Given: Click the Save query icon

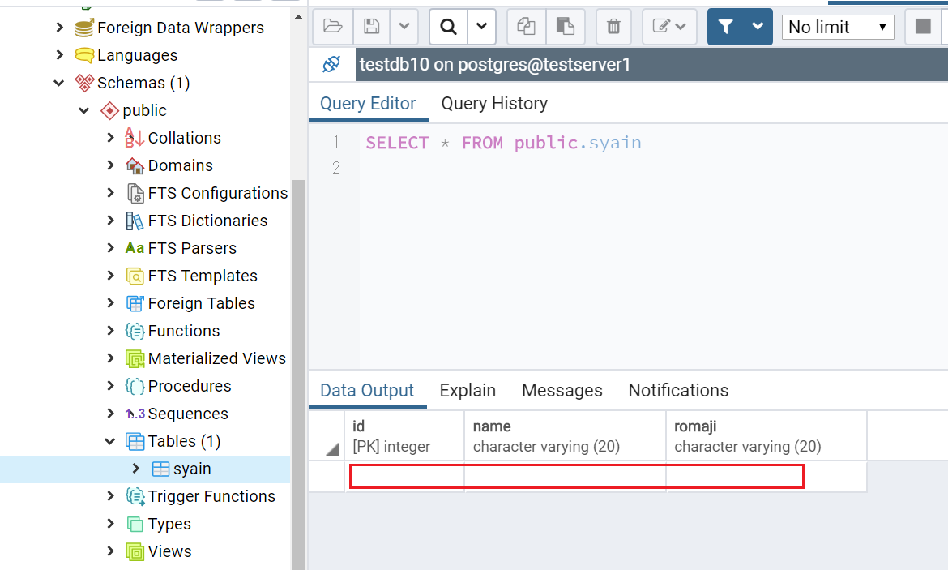Looking at the screenshot, I should click(x=371, y=26).
